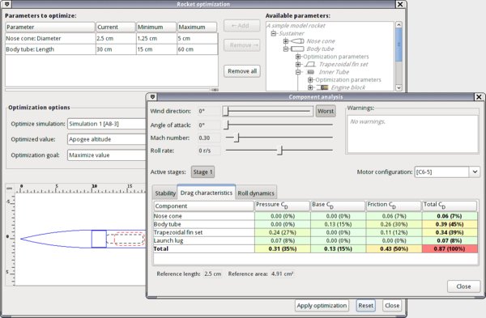Image resolution: width=486 pixels, height=318 pixels.
Task: Click the Trapezoidal fin set icon
Action: [x=309, y=64]
